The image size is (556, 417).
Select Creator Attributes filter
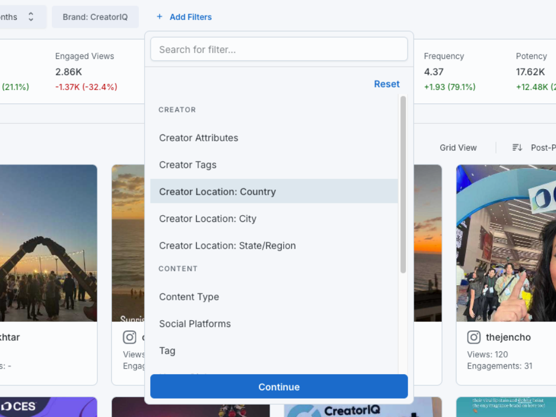(198, 138)
